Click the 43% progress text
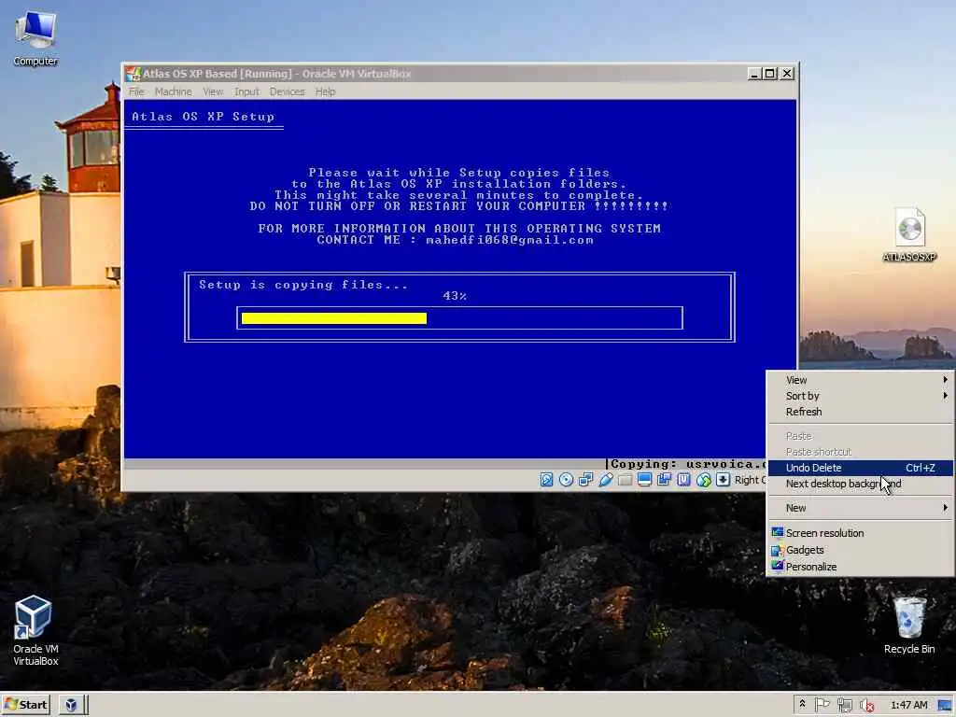956x717 pixels. [x=455, y=296]
